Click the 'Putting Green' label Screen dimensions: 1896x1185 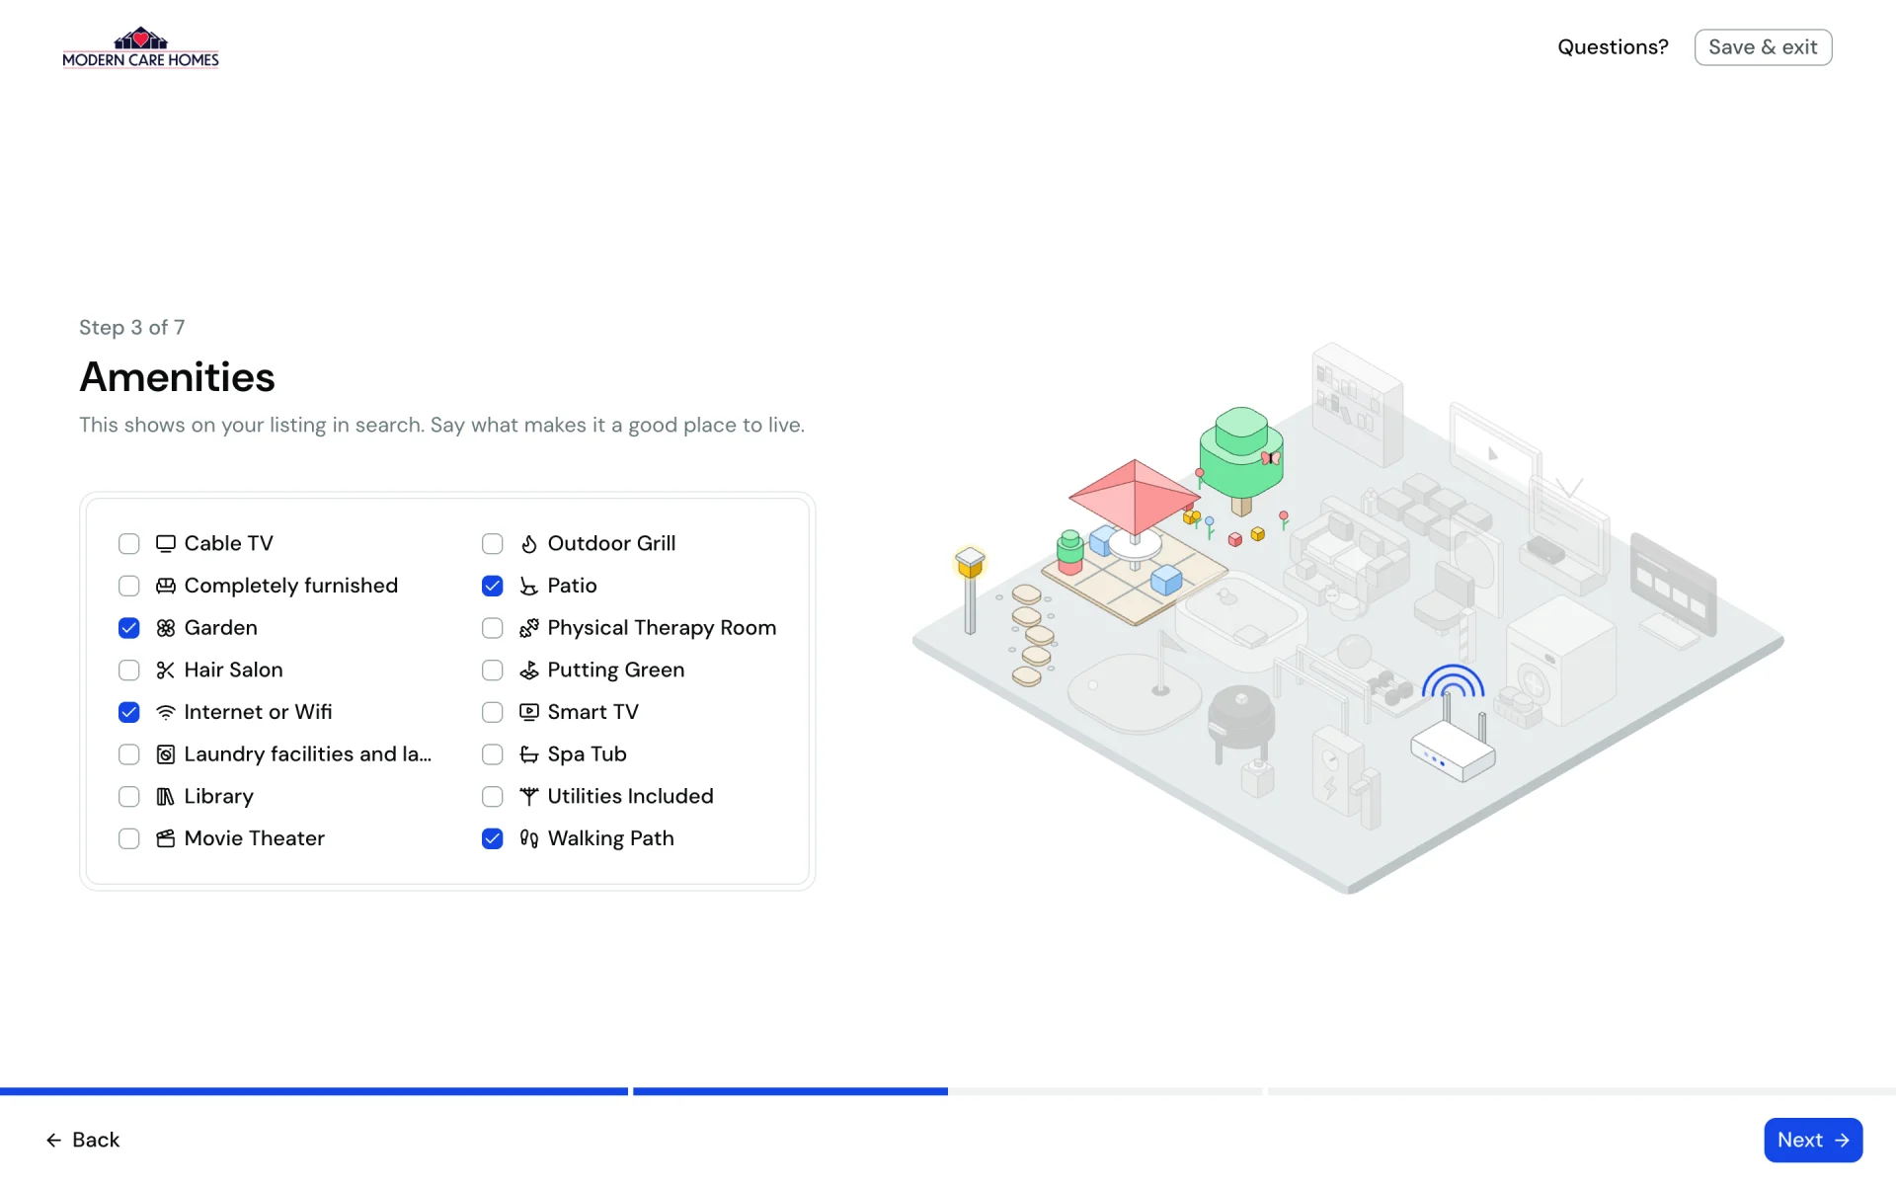click(616, 671)
